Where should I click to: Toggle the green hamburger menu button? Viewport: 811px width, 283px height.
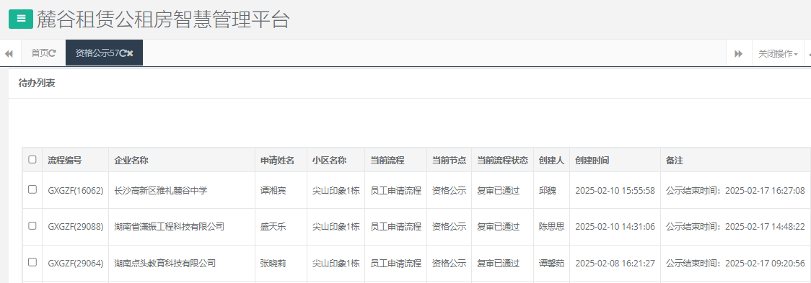pos(21,19)
